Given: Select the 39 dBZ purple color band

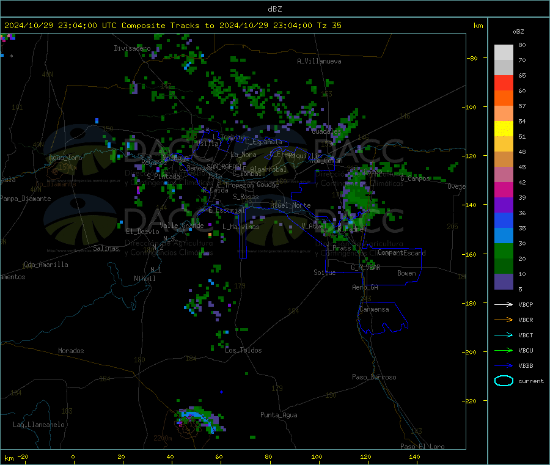Looking at the screenshot, I should 504,205.
